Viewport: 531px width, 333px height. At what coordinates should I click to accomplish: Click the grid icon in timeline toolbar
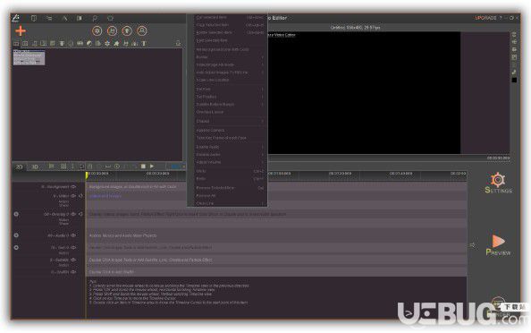point(63,166)
